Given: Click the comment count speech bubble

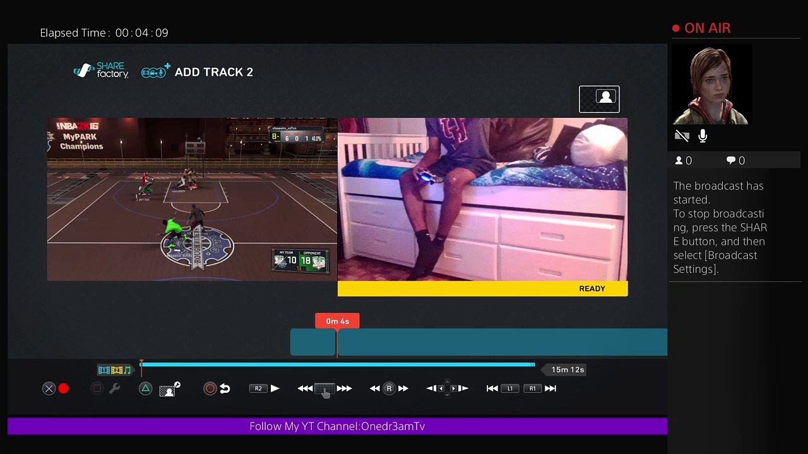Looking at the screenshot, I should [x=731, y=161].
